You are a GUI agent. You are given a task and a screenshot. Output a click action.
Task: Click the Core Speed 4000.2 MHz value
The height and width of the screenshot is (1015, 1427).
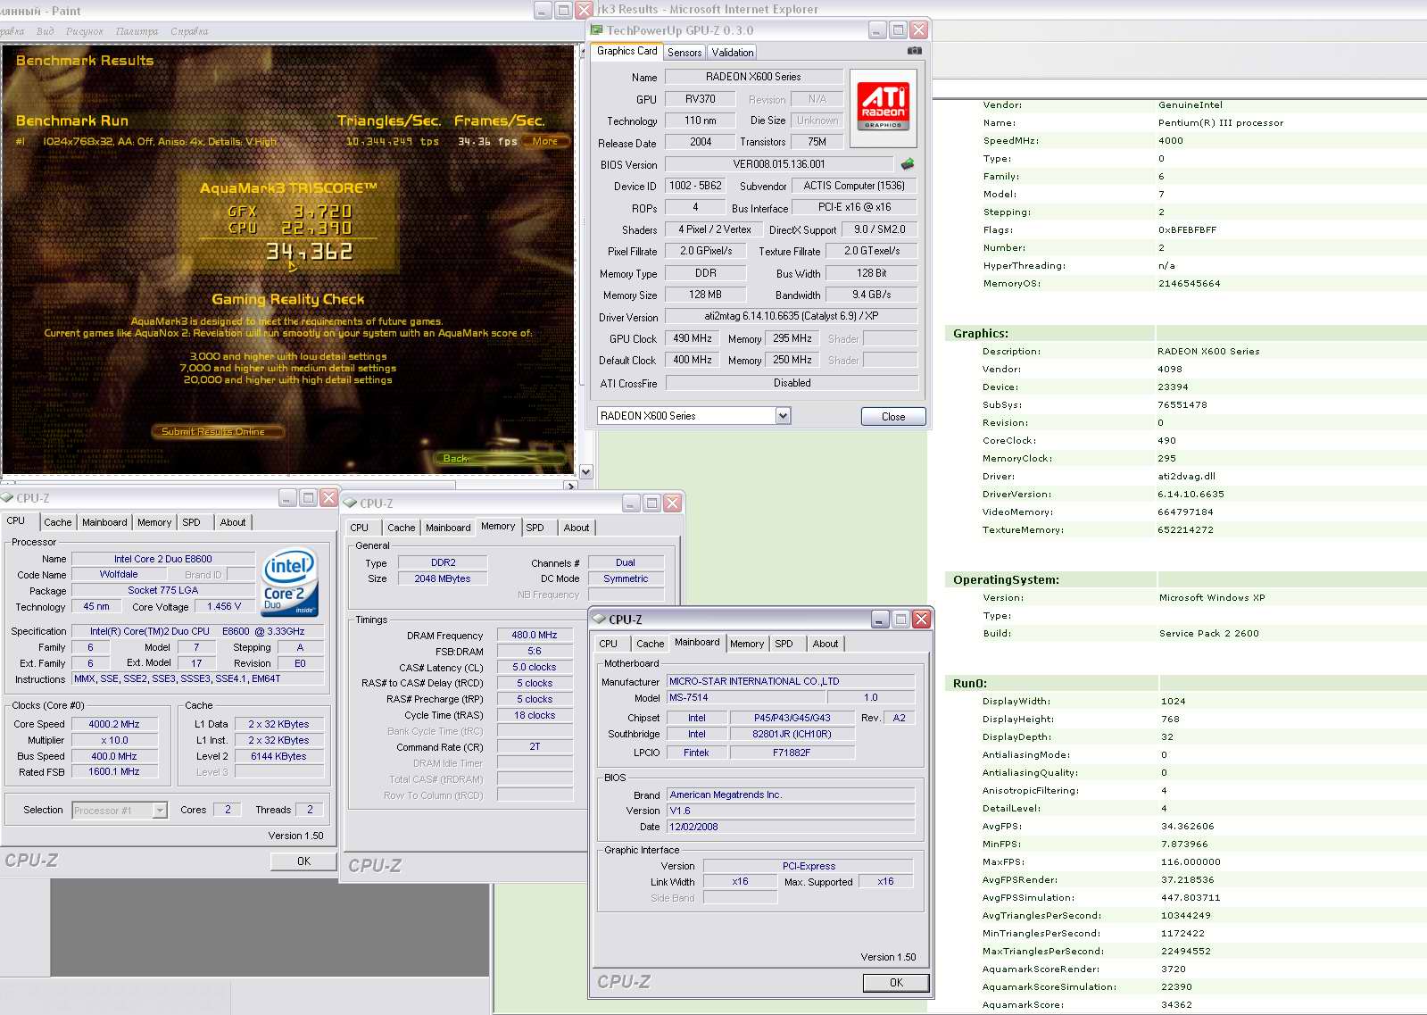pos(114,724)
